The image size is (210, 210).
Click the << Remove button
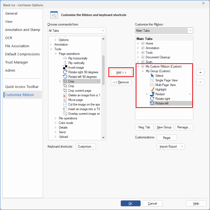(x=121, y=82)
